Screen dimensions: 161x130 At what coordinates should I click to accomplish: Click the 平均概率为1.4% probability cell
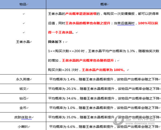click(104, 80)
